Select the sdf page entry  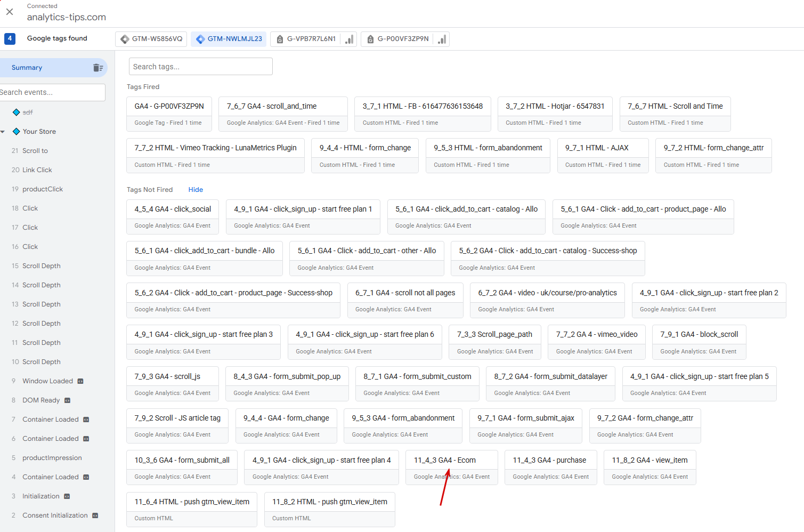[28, 112]
